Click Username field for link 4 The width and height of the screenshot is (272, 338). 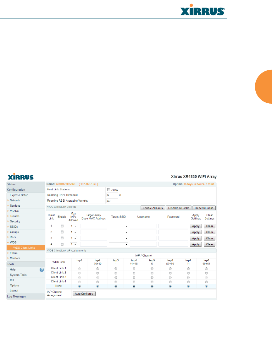pyautogui.click(x=143, y=244)
